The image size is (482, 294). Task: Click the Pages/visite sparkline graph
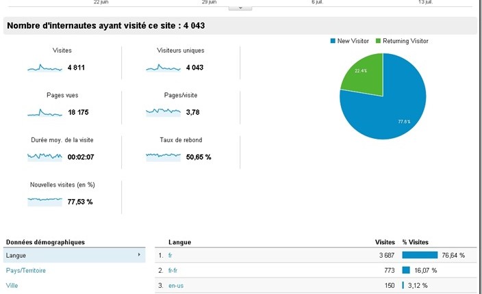pyautogui.click(x=163, y=111)
